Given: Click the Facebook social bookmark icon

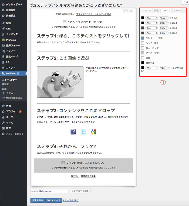Looking at the screenshot, I should [x=73, y=132].
